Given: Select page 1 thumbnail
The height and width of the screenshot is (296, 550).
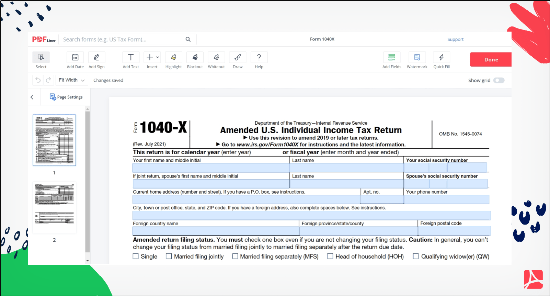Looking at the screenshot, I should tap(54, 140).
